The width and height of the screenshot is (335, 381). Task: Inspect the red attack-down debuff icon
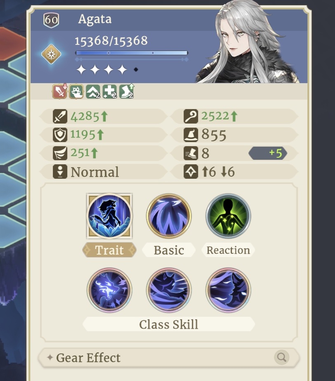point(60,91)
